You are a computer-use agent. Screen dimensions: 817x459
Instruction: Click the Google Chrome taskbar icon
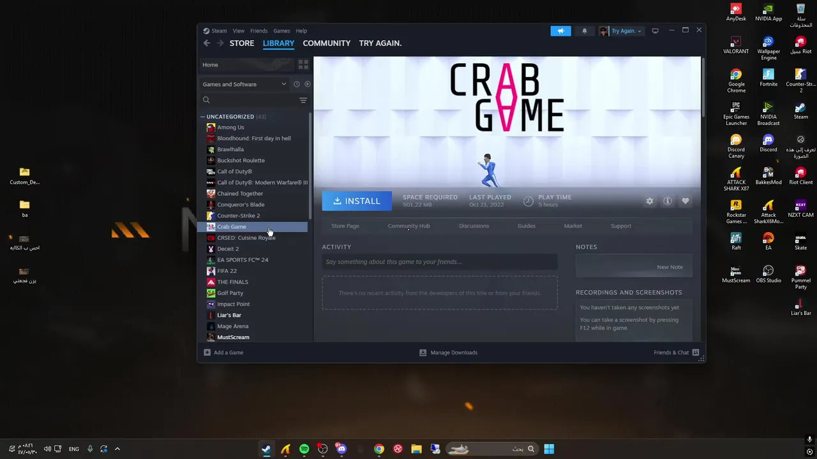click(379, 449)
